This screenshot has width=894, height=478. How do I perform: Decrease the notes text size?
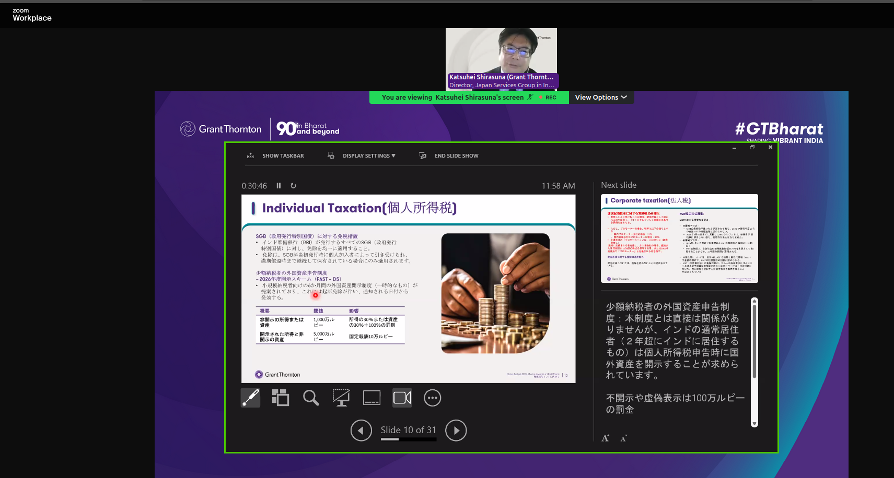coord(623,438)
